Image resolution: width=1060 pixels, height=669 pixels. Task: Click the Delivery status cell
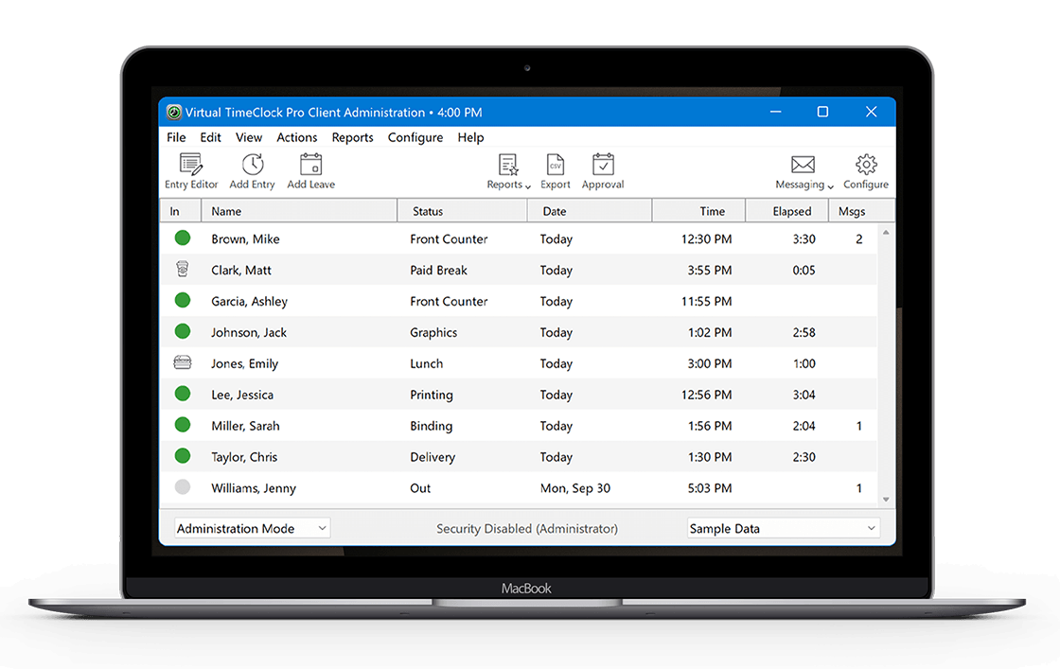[433, 457]
